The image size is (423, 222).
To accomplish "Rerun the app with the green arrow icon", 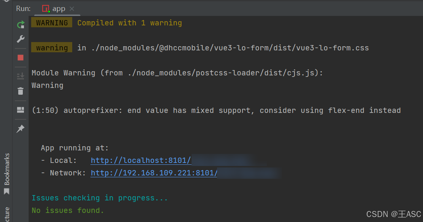I will point(21,25).
